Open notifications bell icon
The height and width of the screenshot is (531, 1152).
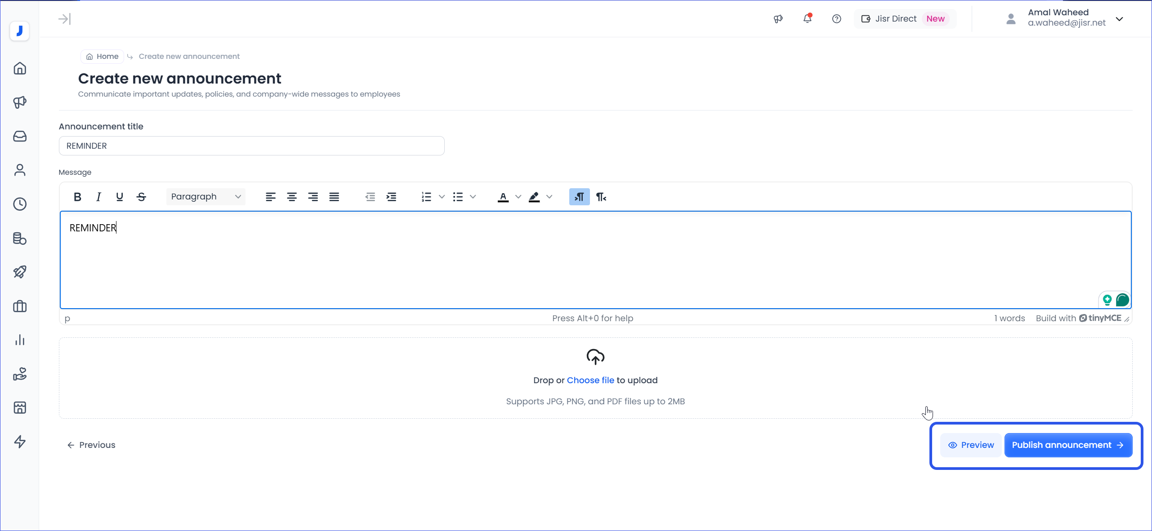tap(807, 19)
